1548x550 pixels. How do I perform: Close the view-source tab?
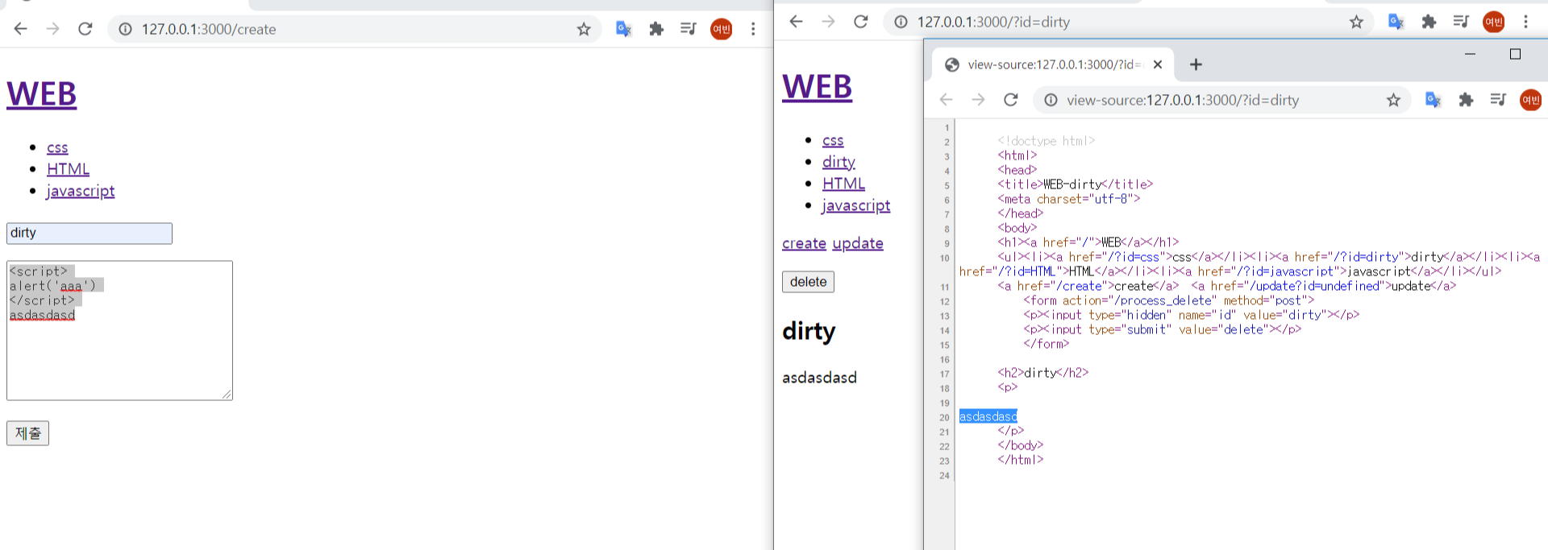1158,64
